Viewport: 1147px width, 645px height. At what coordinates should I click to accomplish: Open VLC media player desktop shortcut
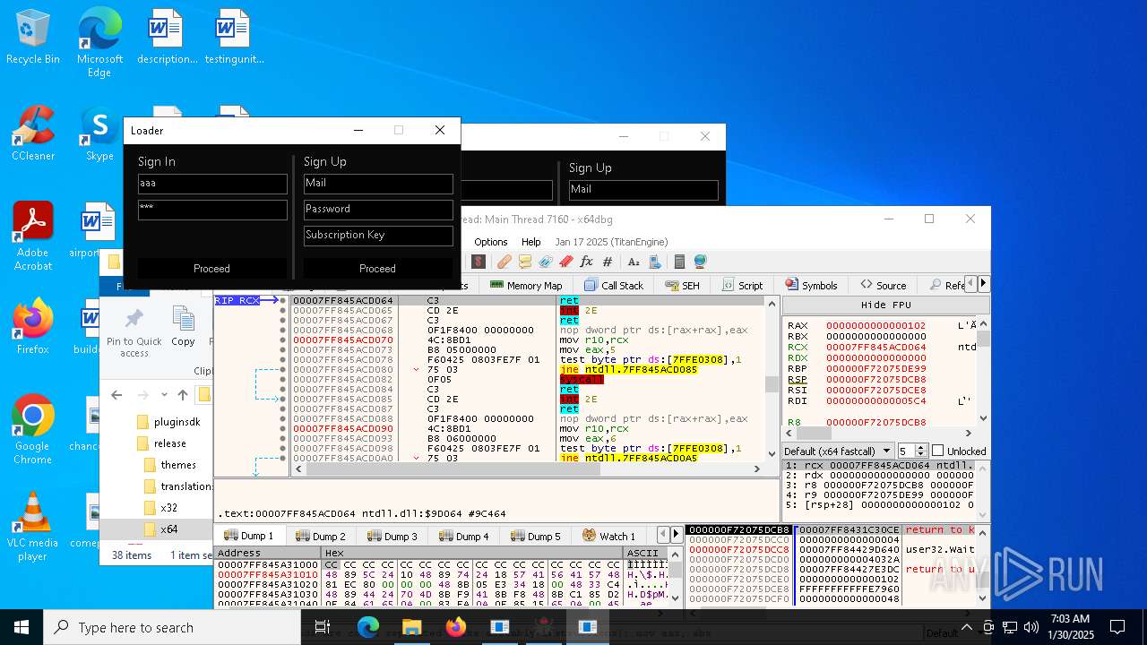pyautogui.click(x=33, y=527)
